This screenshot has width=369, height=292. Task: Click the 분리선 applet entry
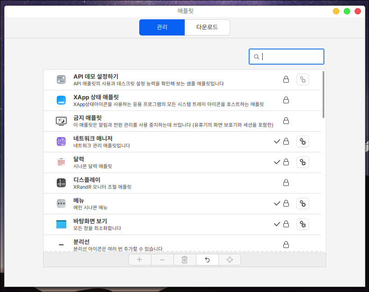171,244
